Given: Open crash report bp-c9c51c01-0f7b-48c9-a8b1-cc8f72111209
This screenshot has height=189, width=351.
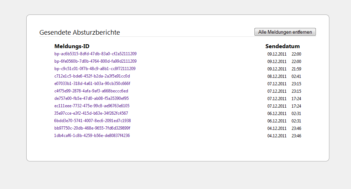Looking at the screenshot, I should pos(95,69).
